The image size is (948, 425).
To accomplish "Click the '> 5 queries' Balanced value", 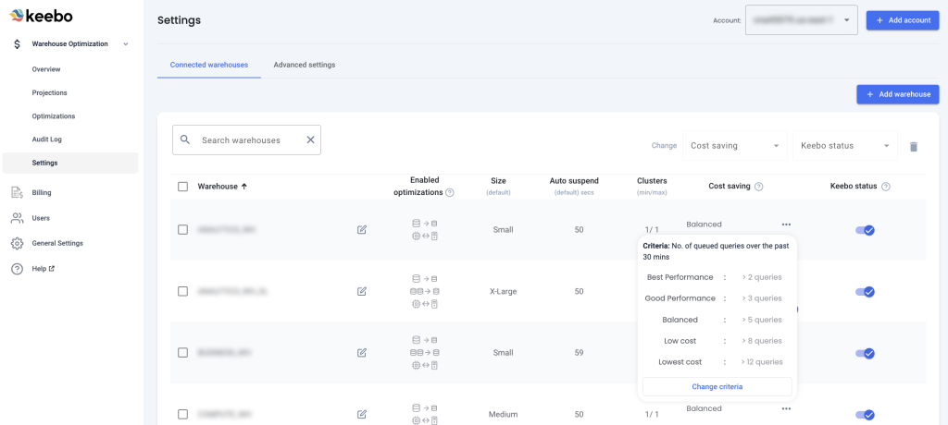I will (x=762, y=320).
